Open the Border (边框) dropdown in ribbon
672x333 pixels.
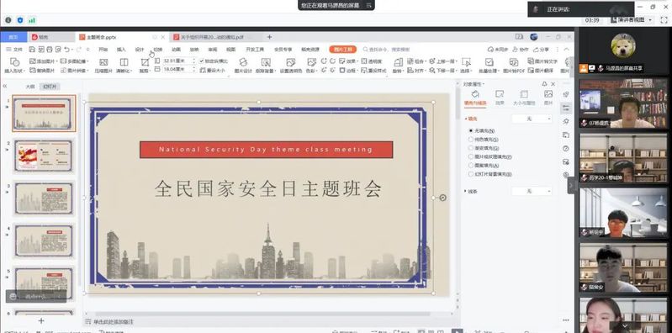click(348, 71)
